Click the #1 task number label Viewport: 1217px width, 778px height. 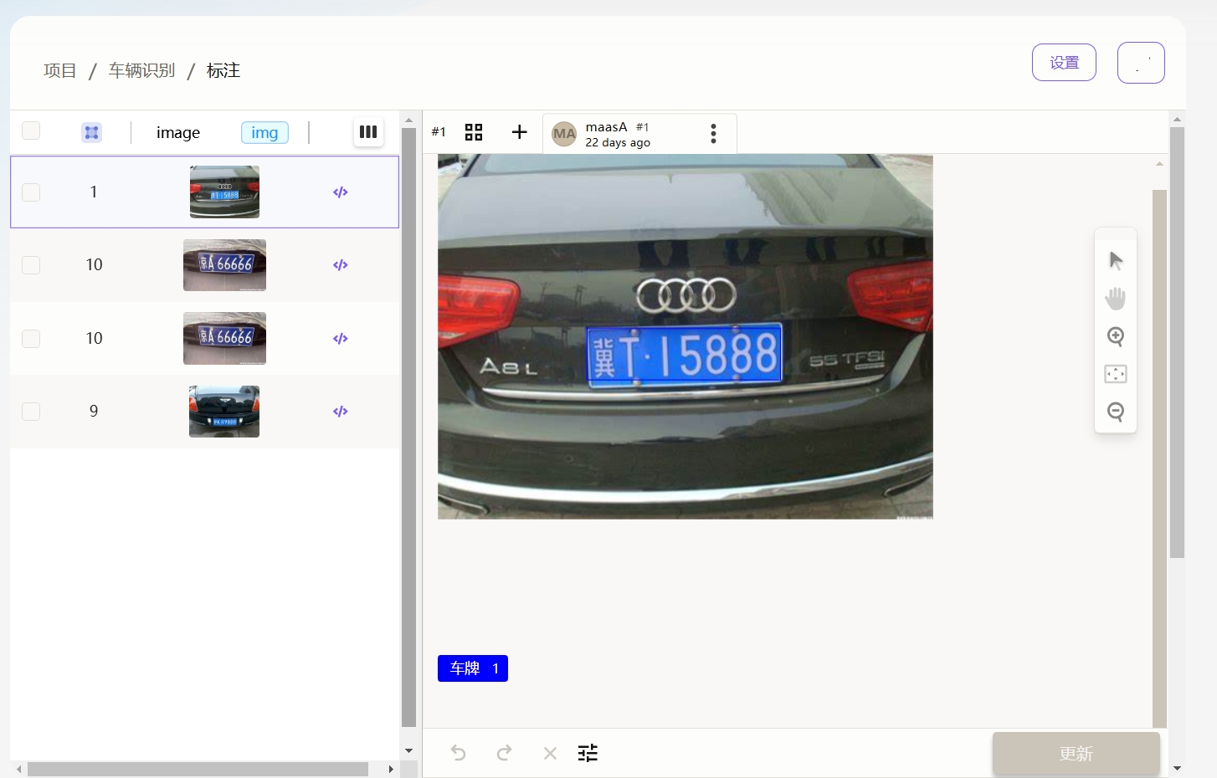pyautogui.click(x=439, y=132)
